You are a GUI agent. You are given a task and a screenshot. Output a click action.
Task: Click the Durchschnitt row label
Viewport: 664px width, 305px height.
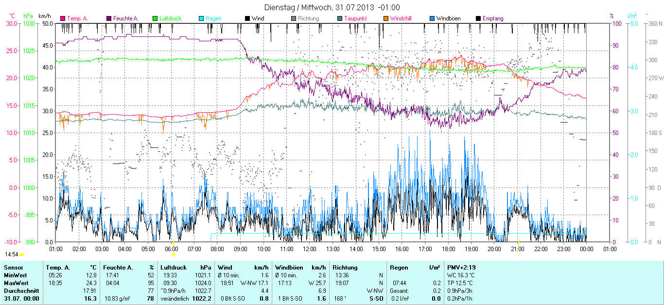click(x=20, y=290)
